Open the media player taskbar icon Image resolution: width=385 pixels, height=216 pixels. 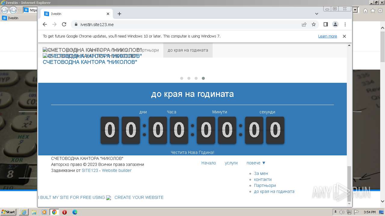tap(44, 212)
